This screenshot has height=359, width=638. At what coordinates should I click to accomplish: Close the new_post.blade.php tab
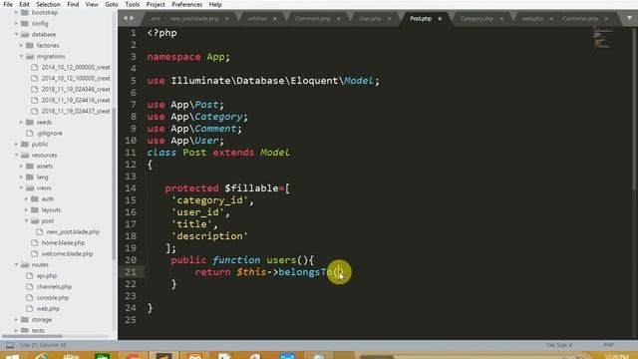click(x=227, y=19)
